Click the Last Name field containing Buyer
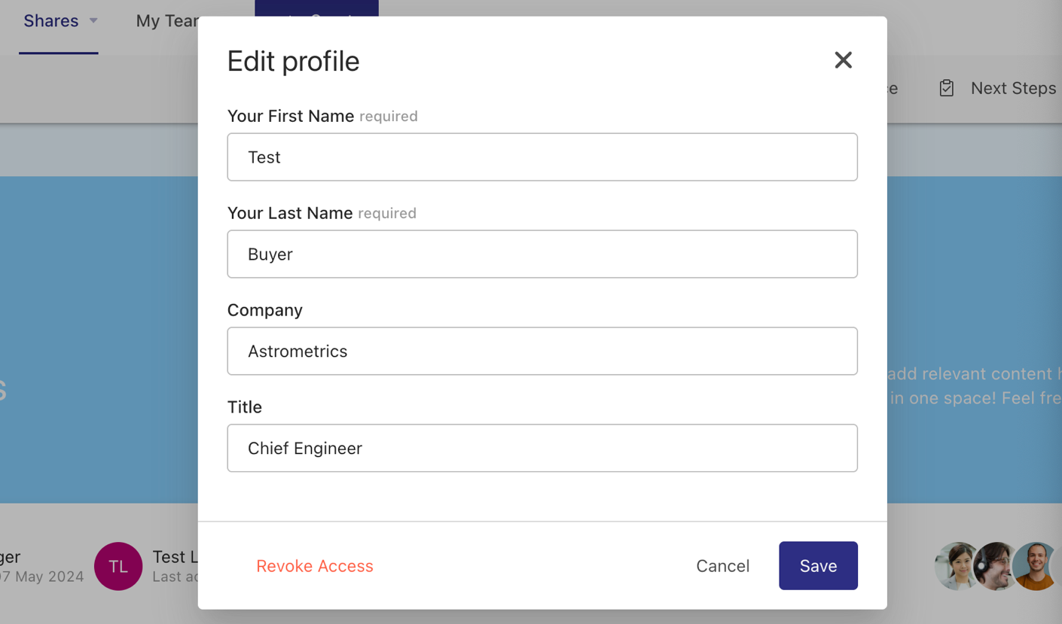The width and height of the screenshot is (1062, 624). [542, 254]
